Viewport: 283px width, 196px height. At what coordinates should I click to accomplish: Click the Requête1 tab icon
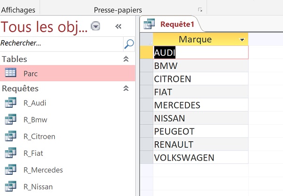click(149, 24)
